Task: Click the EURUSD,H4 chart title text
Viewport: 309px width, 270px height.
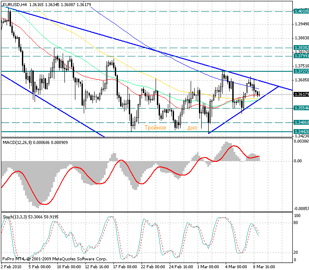Action: click(x=14, y=4)
